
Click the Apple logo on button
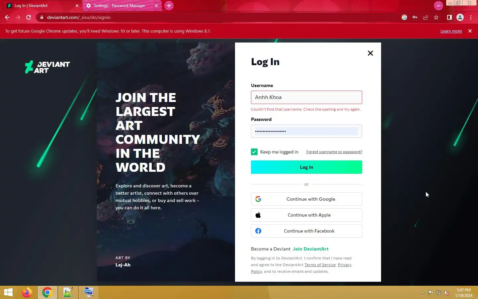pyautogui.click(x=258, y=215)
